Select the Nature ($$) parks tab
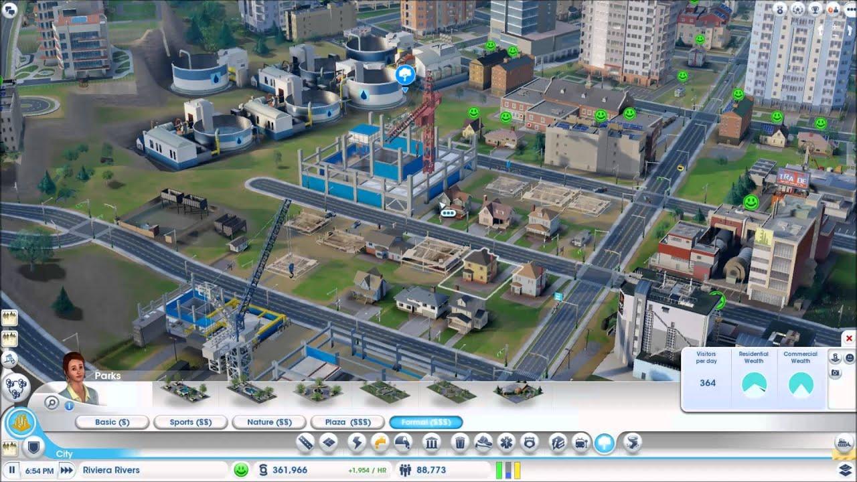 269,422
